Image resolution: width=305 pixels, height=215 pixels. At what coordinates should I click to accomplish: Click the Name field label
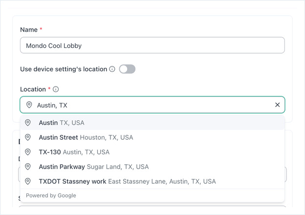29,29
